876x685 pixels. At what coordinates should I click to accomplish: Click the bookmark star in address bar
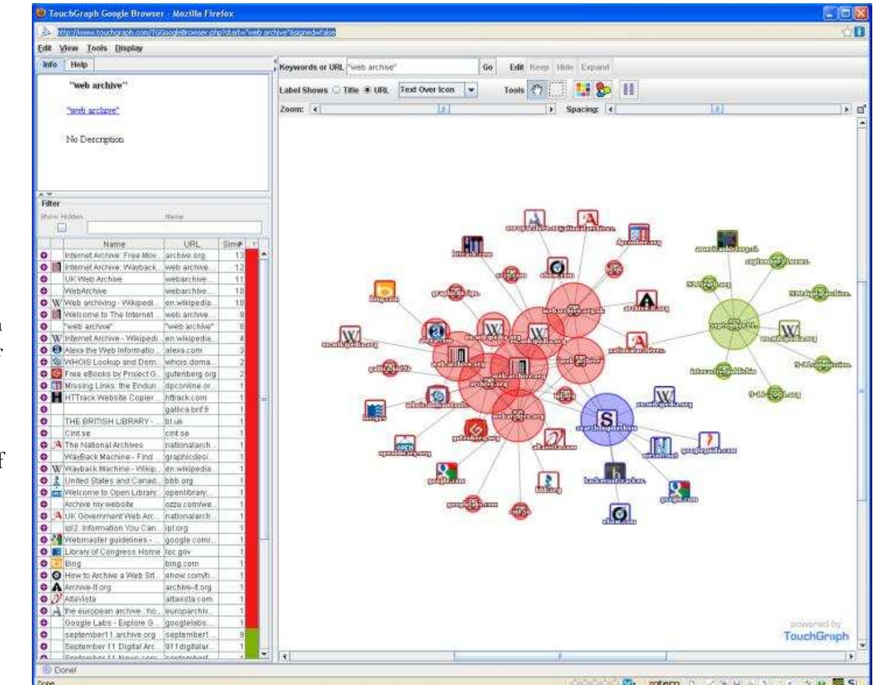(848, 32)
